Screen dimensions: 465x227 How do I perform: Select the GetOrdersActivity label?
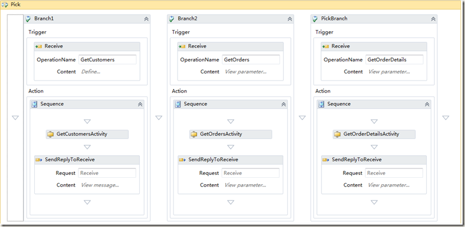[x=221, y=134]
